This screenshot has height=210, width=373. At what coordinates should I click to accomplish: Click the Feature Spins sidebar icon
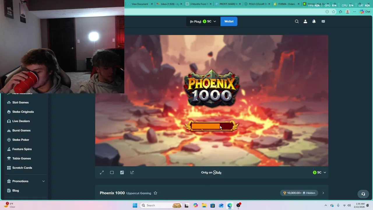(x=9, y=149)
